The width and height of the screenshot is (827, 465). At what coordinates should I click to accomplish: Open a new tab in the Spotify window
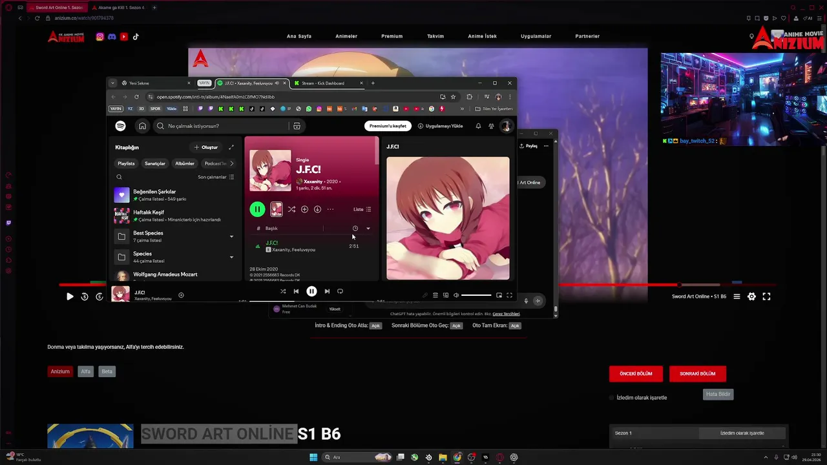click(x=373, y=83)
